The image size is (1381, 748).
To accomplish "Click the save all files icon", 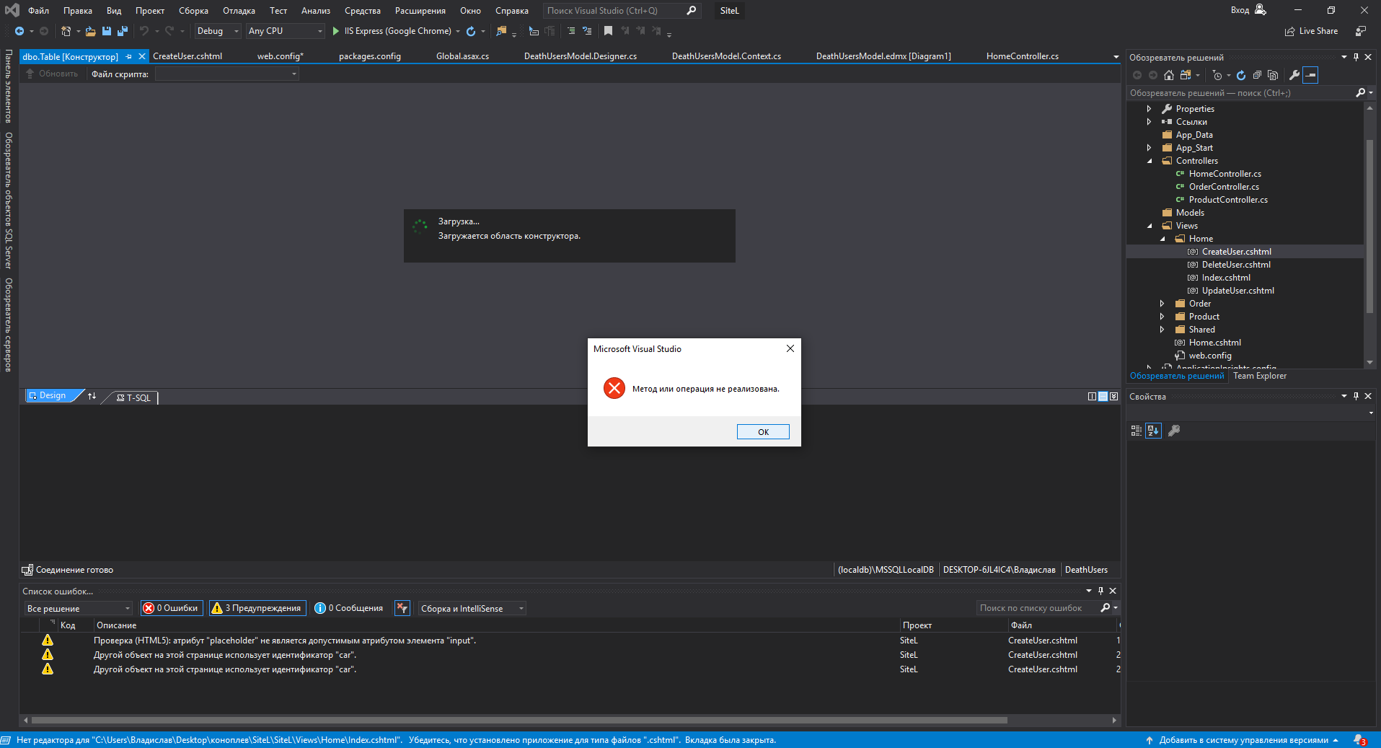I will click(122, 31).
